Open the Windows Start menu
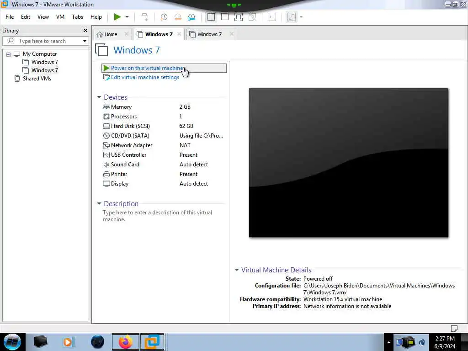The image size is (468, 351). pos(12,342)
